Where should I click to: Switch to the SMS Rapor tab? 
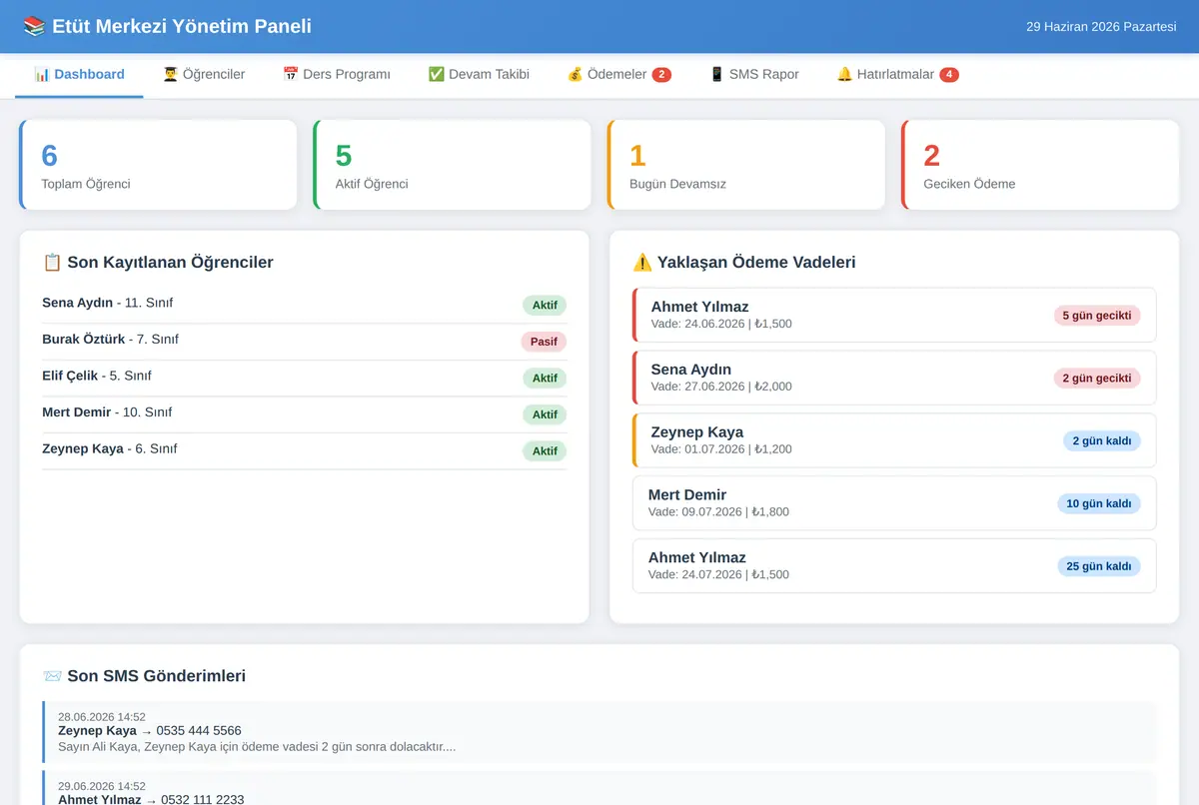pos(754,75)
